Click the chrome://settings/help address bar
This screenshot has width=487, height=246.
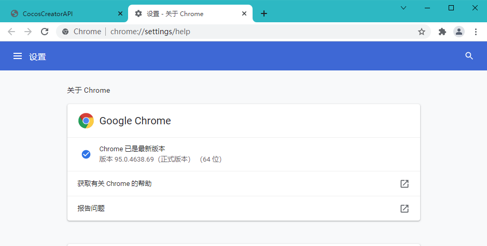coord(233,32)
